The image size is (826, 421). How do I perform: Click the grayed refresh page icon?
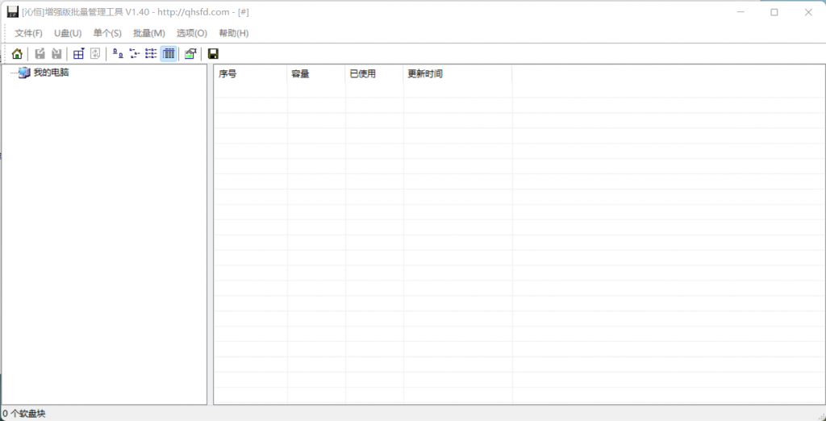95,54
